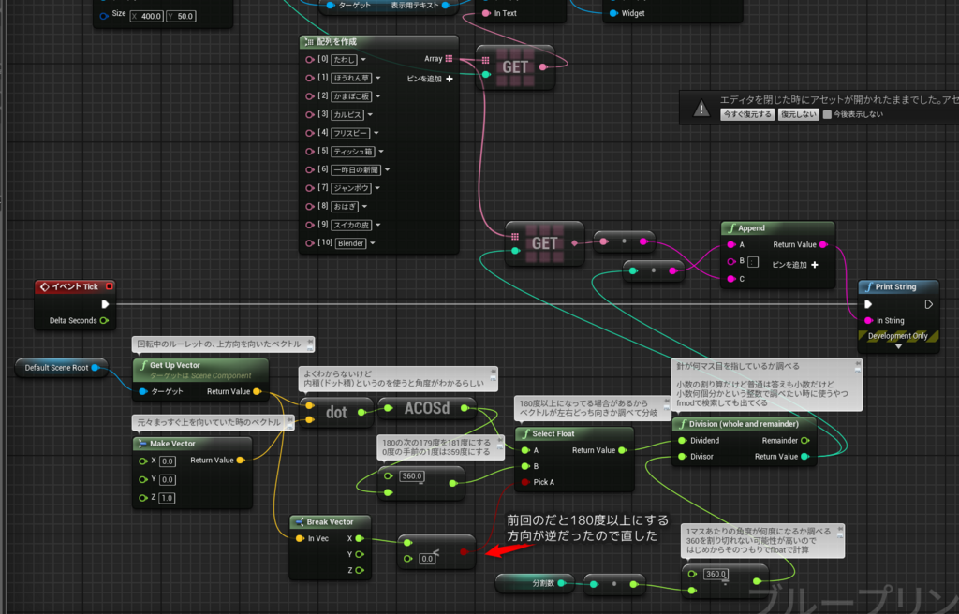The image size is (959, 614).
Task: Expand the Print String node advanced pins arrow
Action: pos(898,346)
